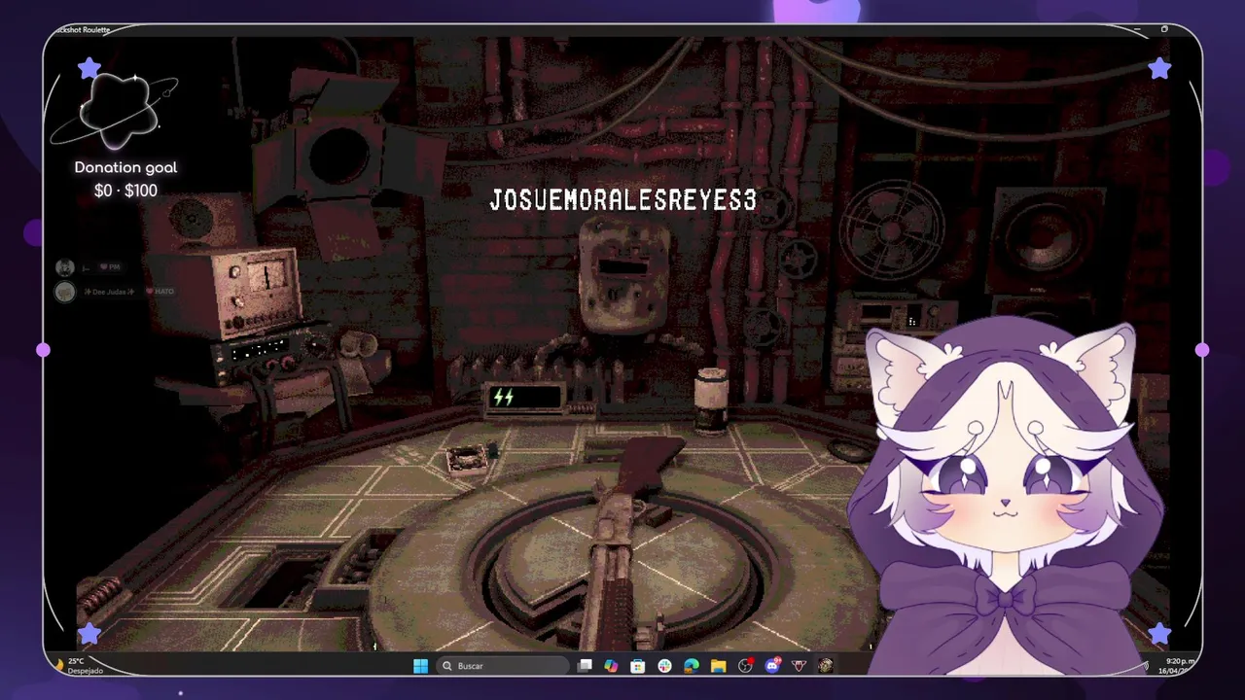Open the Windows Start menu
This screenshot has height=700, width=1245.
click(x=420, y=666)
